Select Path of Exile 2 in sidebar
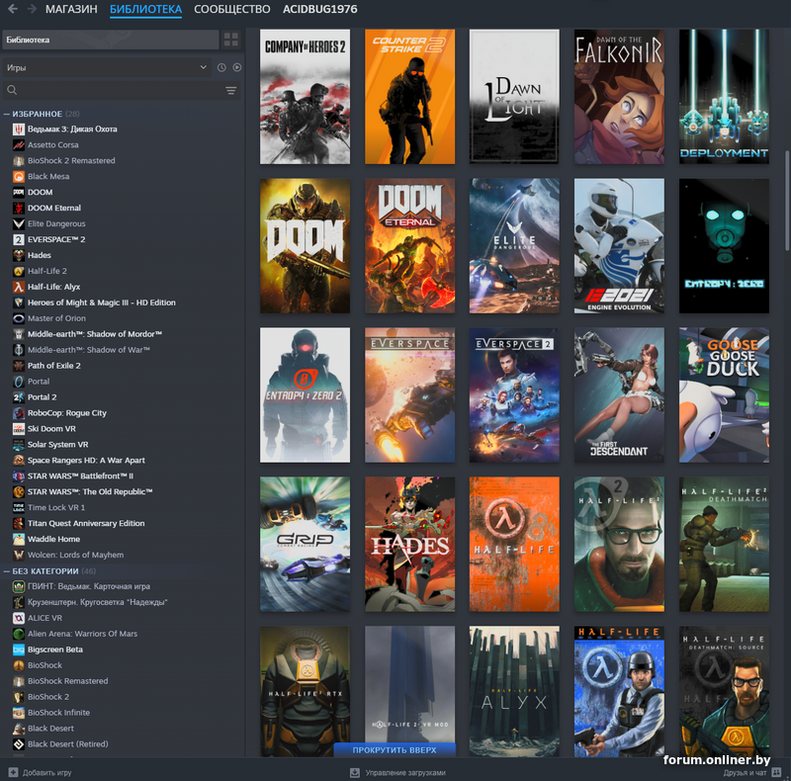 pyautogui.click(x=53, y=366)
